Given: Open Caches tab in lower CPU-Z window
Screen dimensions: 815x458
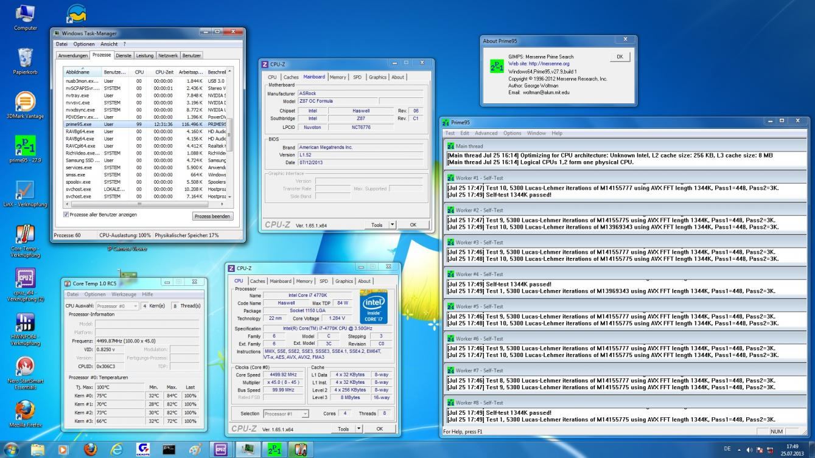Looking at the screenshot, I should click(x=257, y=281).
